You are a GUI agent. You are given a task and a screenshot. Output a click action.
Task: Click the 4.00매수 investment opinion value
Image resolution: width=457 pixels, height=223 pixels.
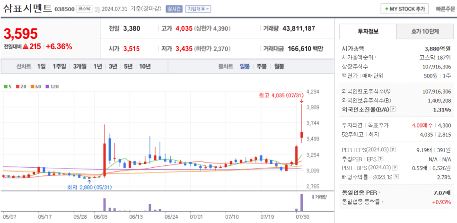(422, 126)
